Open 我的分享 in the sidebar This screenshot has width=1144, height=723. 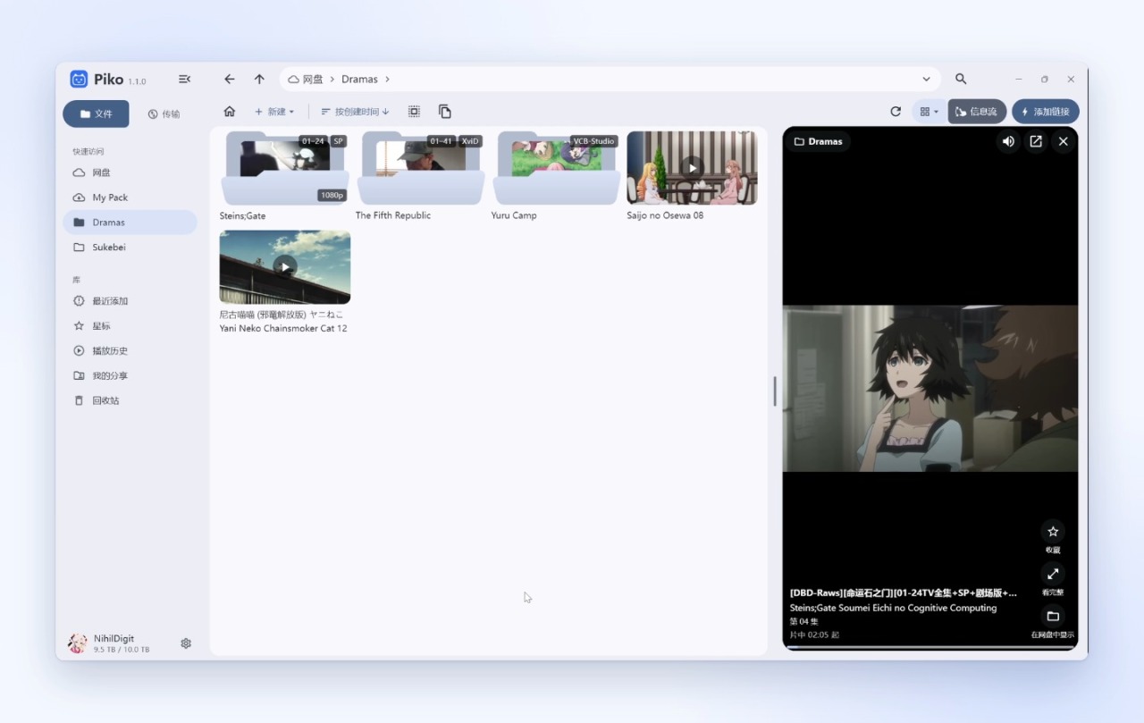[130, 376]
